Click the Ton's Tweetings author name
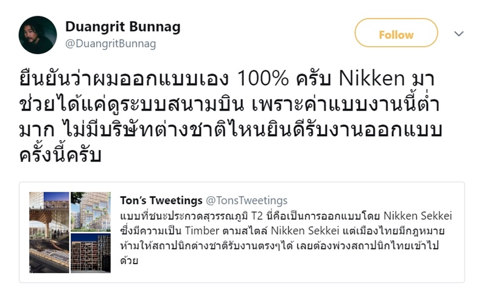This screenshot has width=487, height=289. (159, 201)
